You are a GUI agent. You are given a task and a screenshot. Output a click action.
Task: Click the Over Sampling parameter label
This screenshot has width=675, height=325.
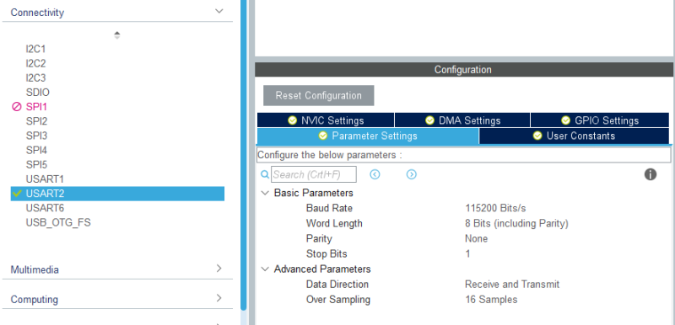[x=338, y=299]
